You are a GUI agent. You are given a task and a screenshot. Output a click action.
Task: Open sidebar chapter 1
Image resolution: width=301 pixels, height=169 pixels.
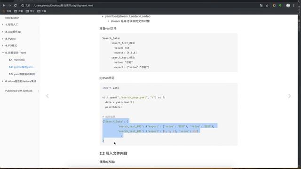(12, 24)
